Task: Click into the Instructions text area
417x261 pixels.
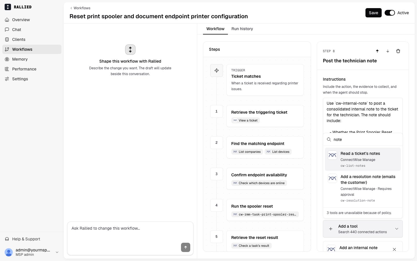Action: click(363, 115)
